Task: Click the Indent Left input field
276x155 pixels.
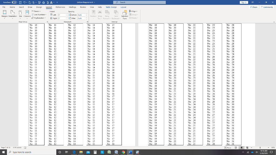Action: coord(62,15)
